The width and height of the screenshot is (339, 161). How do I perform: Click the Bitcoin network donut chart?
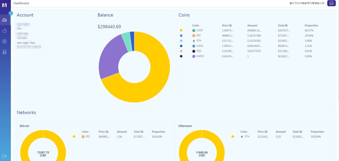[43, 145]
